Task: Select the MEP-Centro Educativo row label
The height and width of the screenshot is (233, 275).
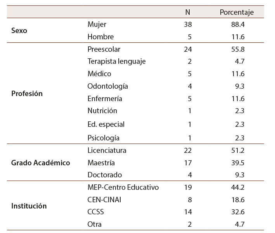Action: pyautogui.click(x=123, y=187)
